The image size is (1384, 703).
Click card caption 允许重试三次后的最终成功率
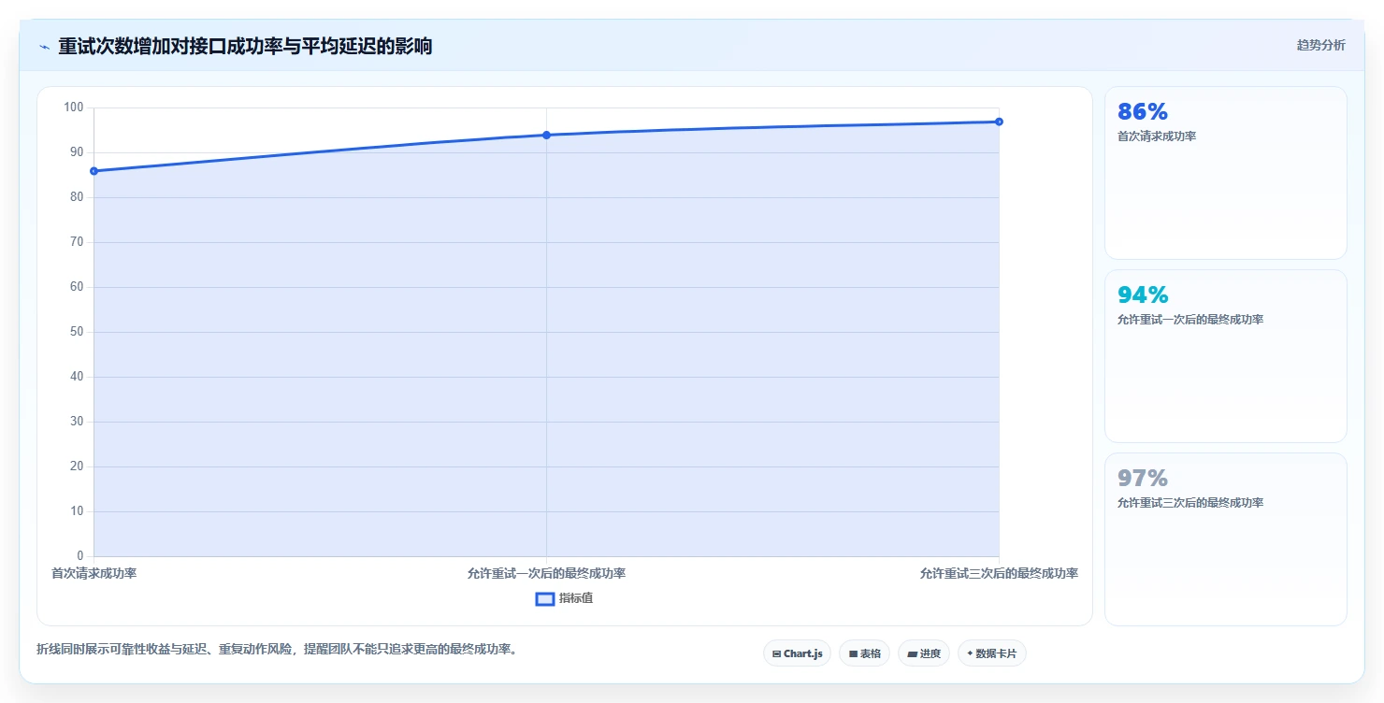tap(1190, 503)
